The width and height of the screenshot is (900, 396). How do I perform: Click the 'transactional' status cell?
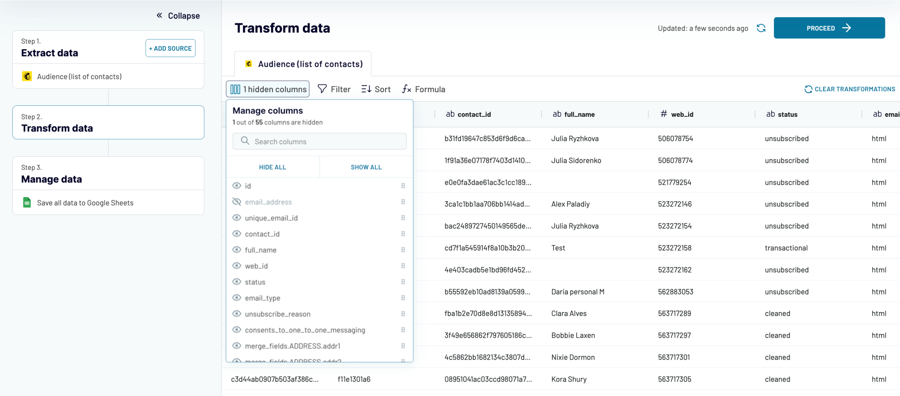click(x=786, y=248)
